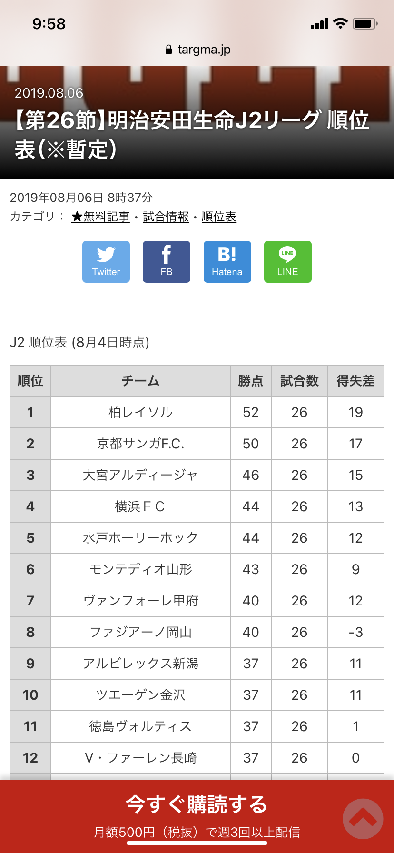
Task: Bookmark article with Hatena button
Action: (x=227, y=262)
